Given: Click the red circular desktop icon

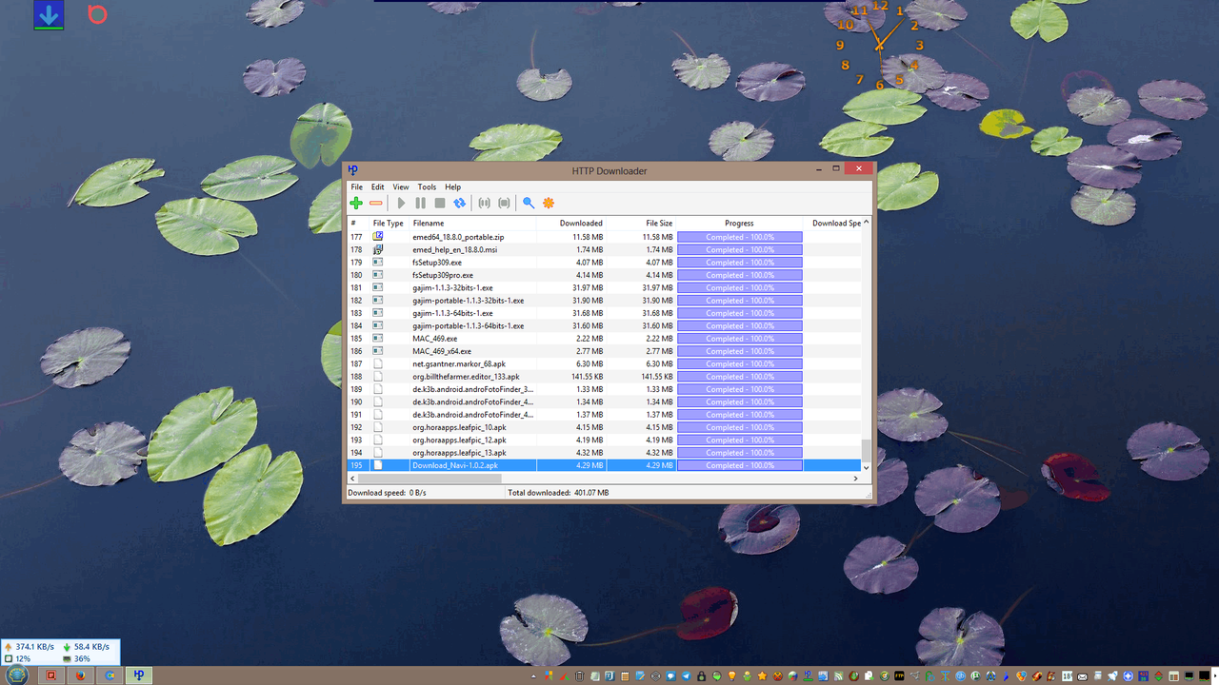Looking at the screenshot, I should coord(96,14).
